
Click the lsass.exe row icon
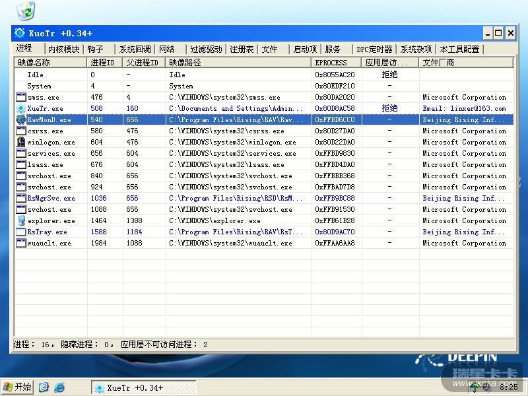tap(21, 164)
